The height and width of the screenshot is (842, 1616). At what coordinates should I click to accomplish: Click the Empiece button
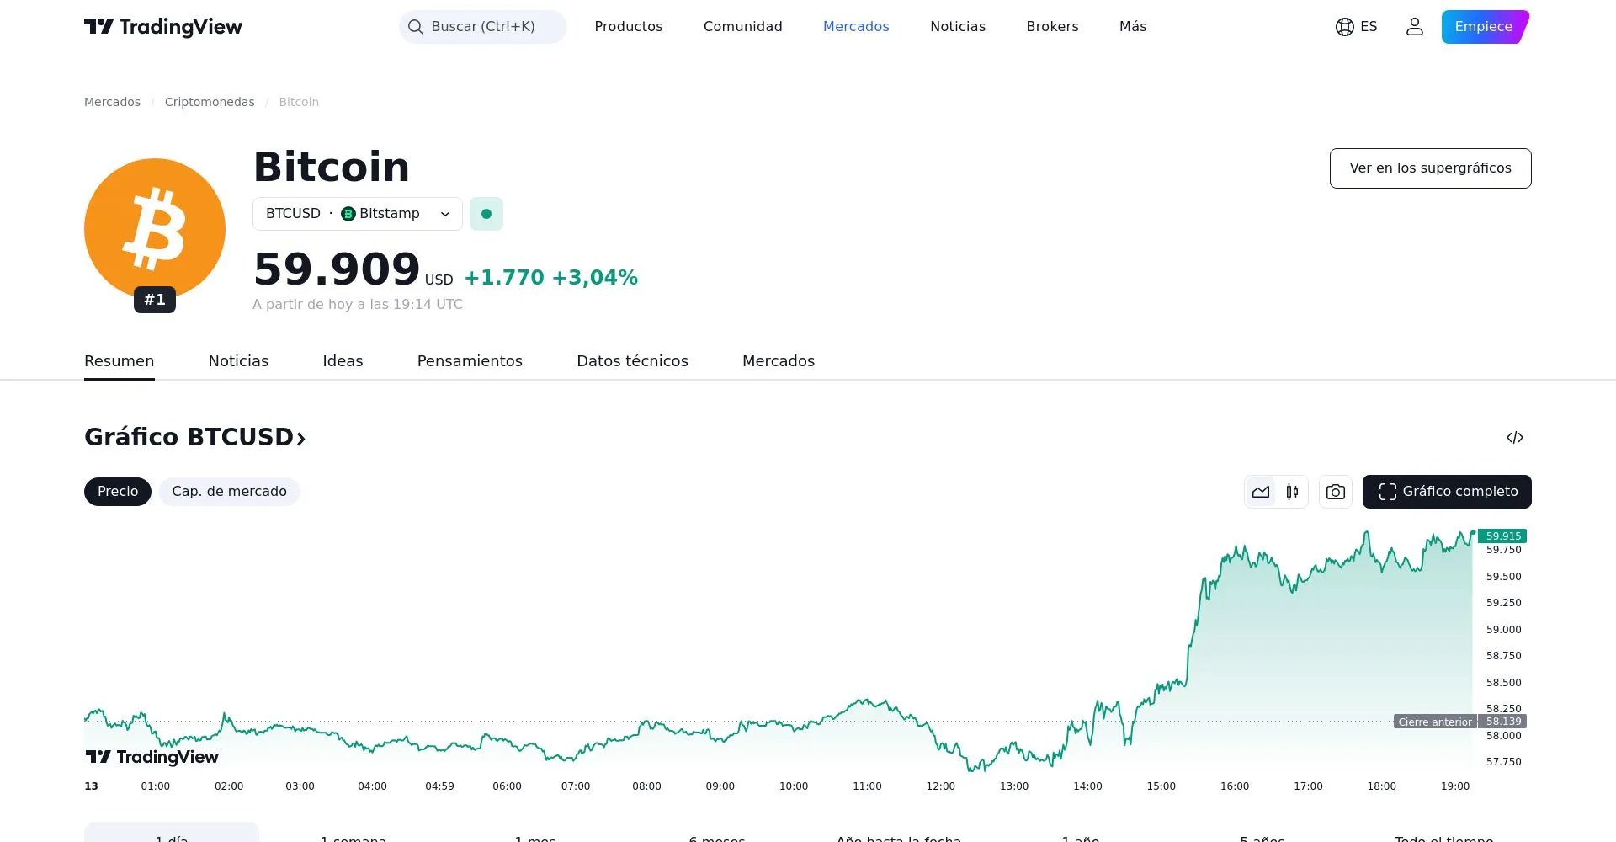coord(1485,27)
